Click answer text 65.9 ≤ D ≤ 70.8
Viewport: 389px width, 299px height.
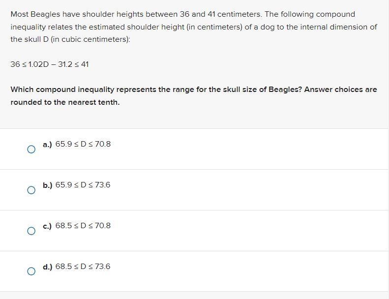click(83, 144)
